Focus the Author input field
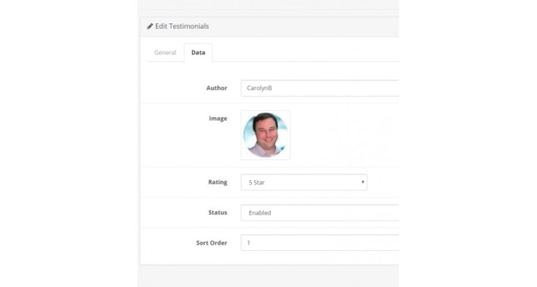Image resolution: width=537 pixels, height=287 pixels. pyautogui.click(x=319, y=88)
